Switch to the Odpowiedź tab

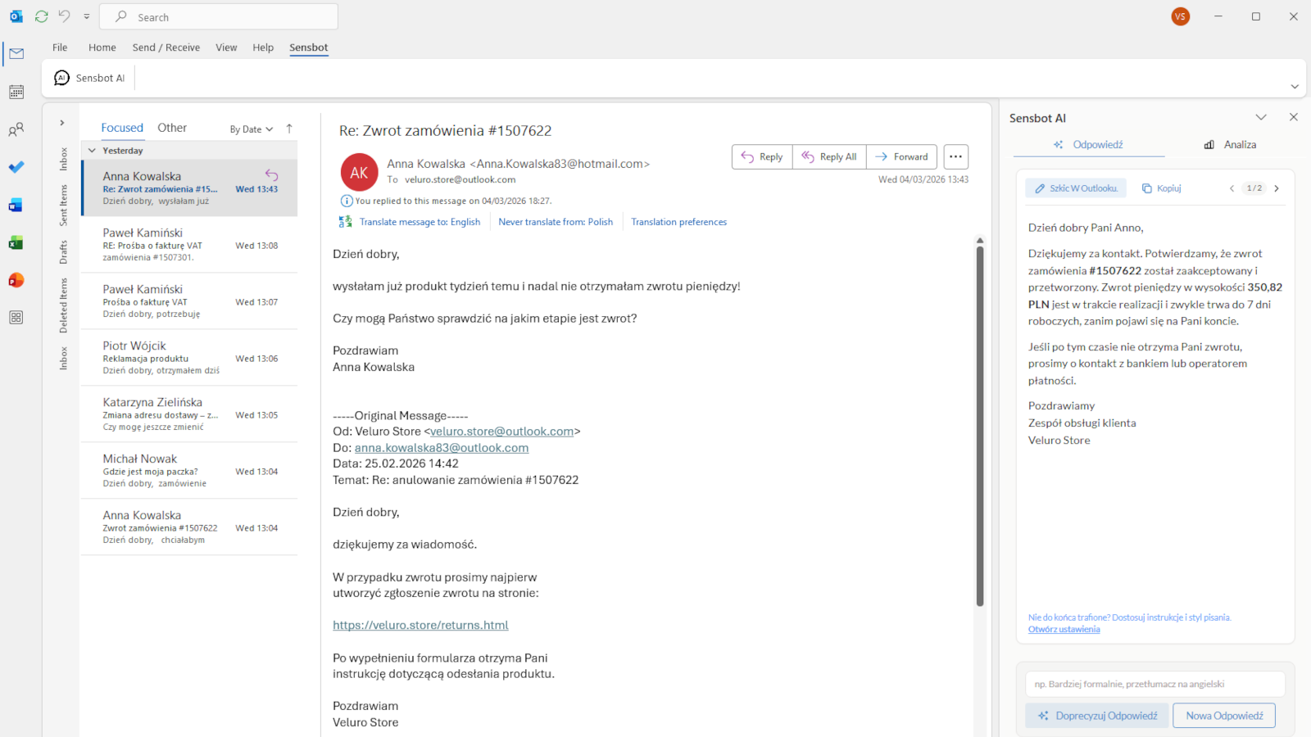pyautogui.click(x=1089, y=145)
